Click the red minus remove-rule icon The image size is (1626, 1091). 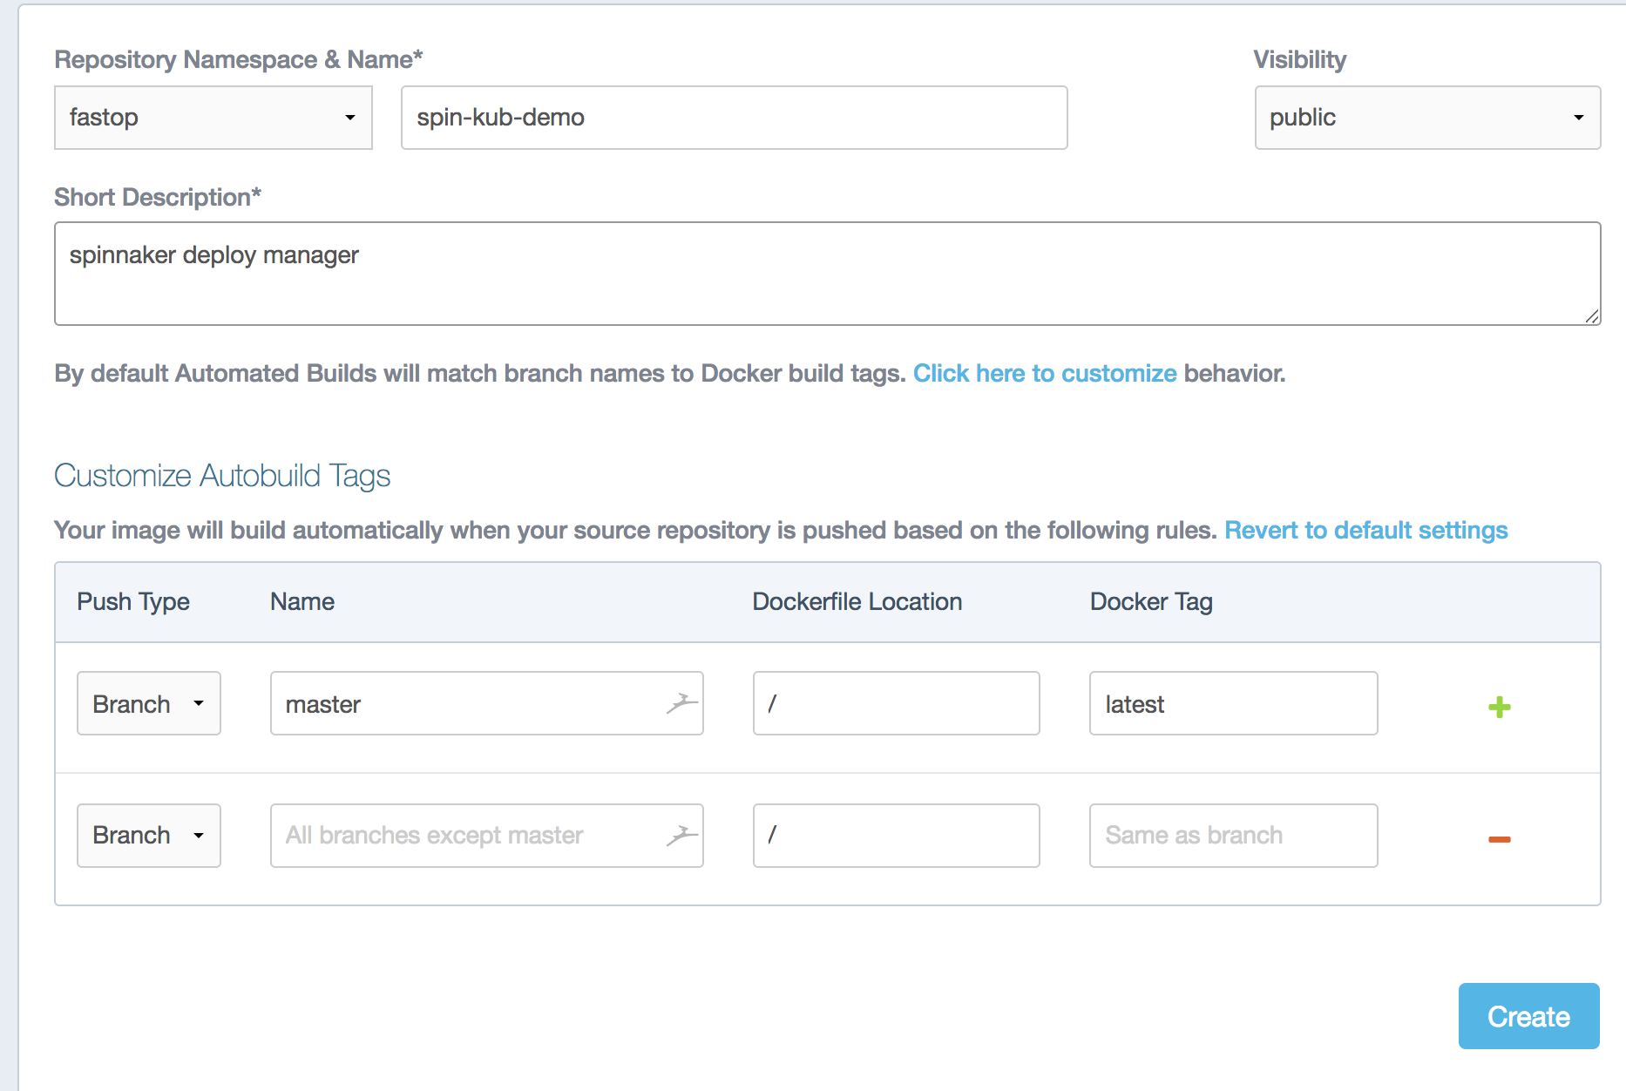tap(1499, 839)
